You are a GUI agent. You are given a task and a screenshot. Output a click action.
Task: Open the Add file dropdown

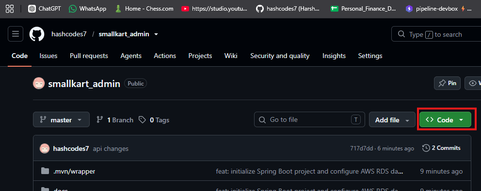[x=392, y=120]
